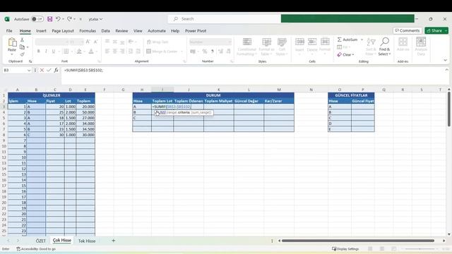Cancel formula entry with X icon

click(x=42, y=71)
